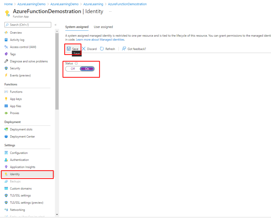Image resolution: width=271 pixels, height=218 pixels.
Task: Click sidebar scroll down arrow
Action: pyautogui.click(x=57, y=215)
